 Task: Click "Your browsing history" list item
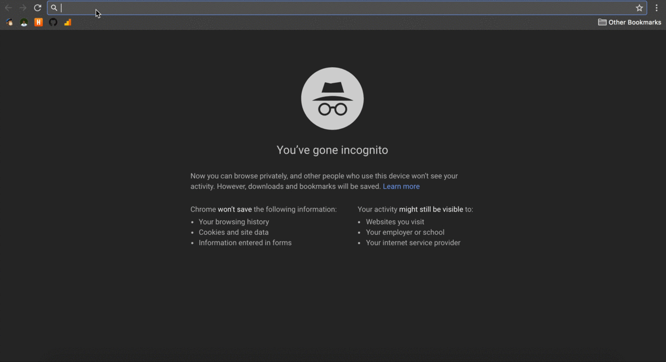pyautogui.click(x=234, y=222)
